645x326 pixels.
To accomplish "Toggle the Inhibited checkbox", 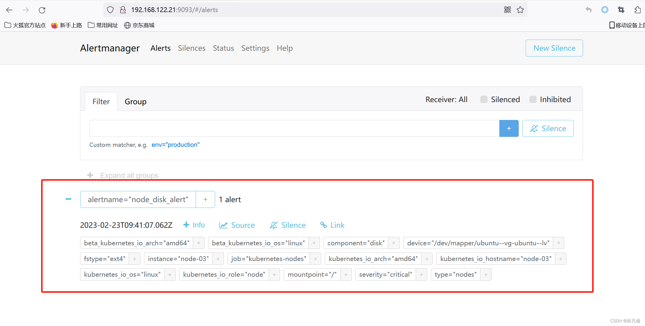I will (533, 99).
